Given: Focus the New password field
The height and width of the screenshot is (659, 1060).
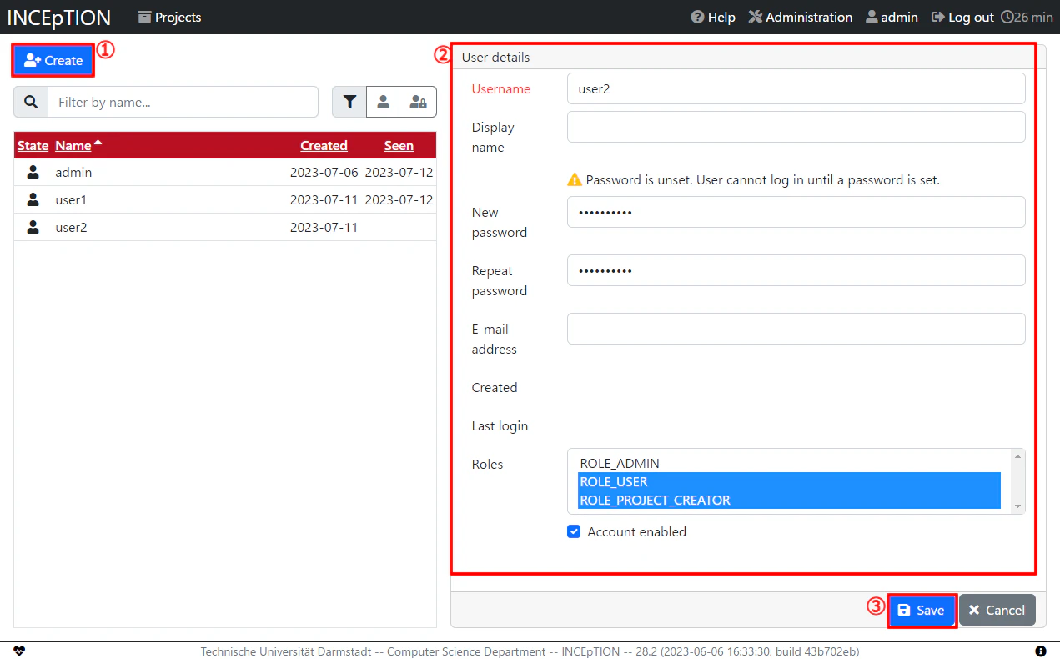Looking at the screenshot, I should tap(796, 212).
